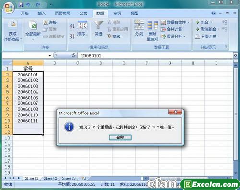The height and width of the screenshot is (190, 240).
Task: Click the 确定 button in dialog
Action: [120, 138]
